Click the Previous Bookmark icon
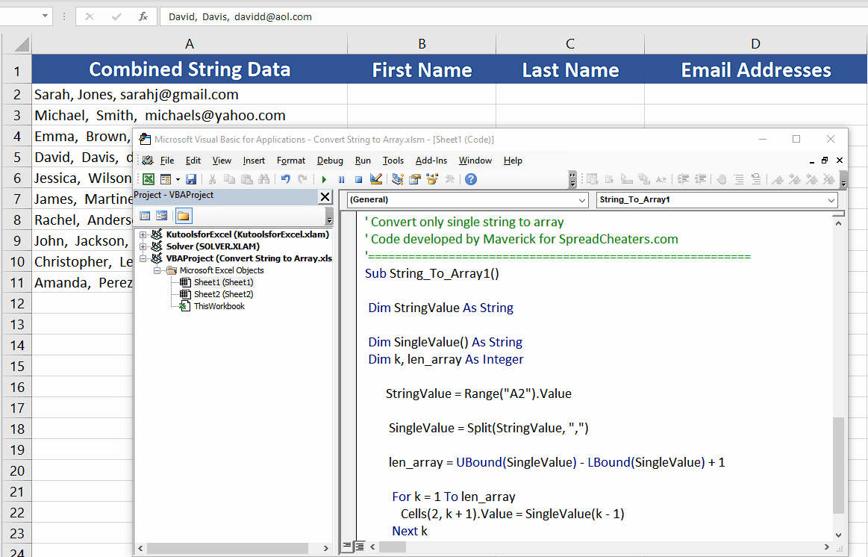Screen dimensions: 868x557 pyautogui.click(x=812, y=179)
